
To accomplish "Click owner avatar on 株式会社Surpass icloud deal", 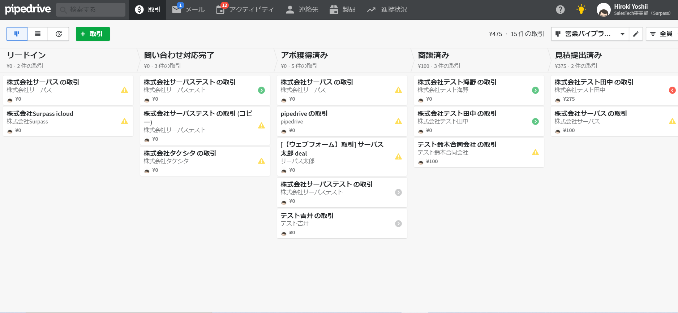I will point(10,131).
